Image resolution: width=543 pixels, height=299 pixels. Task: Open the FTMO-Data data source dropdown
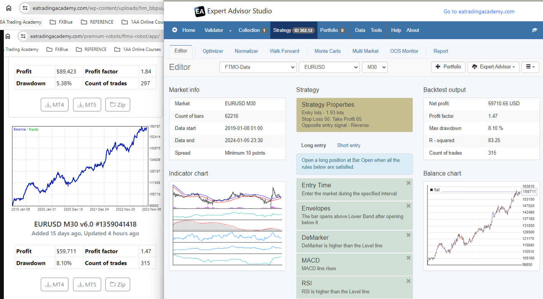pos(258,67)
